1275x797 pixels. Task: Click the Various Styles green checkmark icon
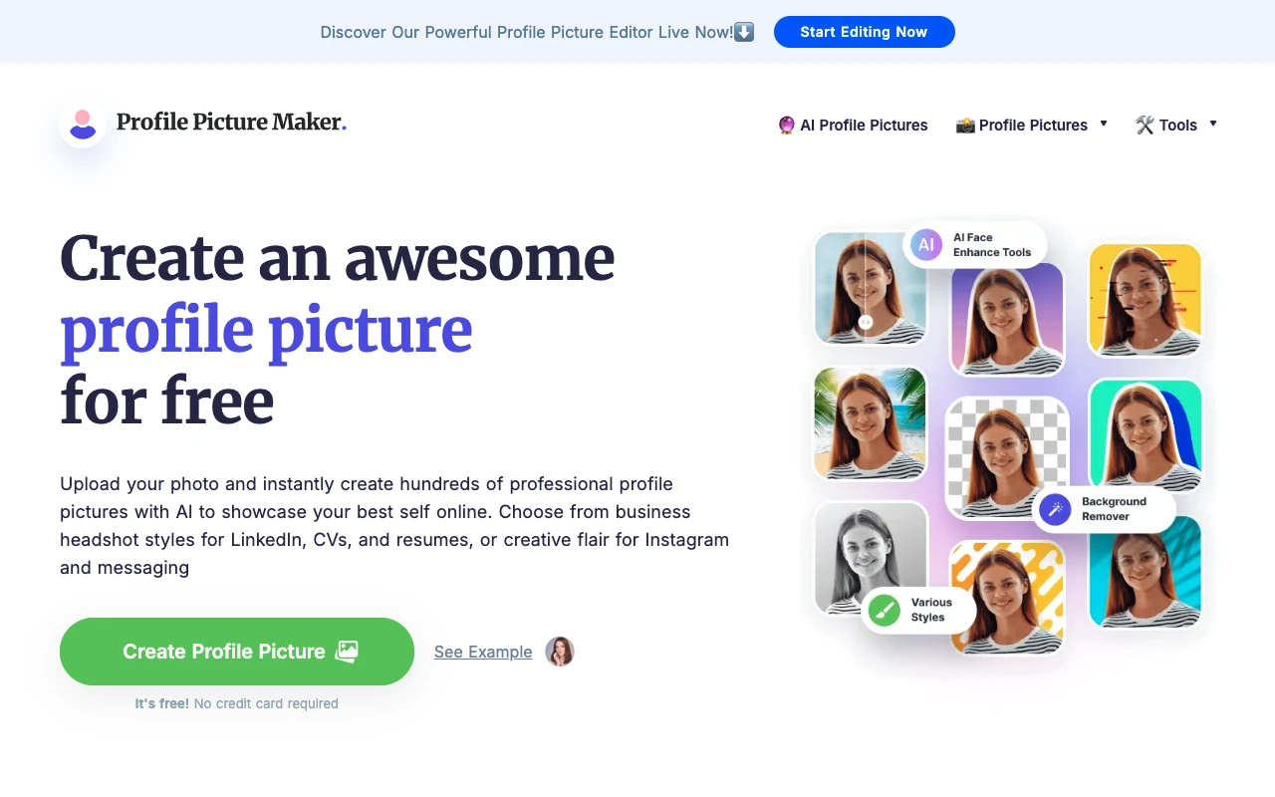pyautogui.click(x=885, y=612)
